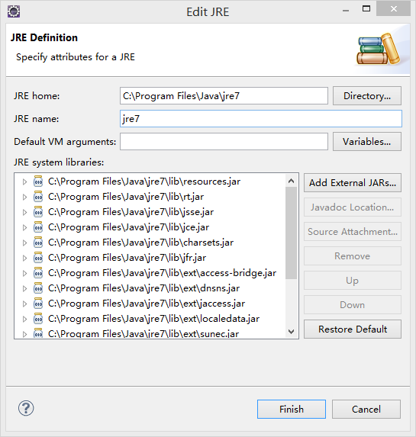Browse for JRE home with Directory button
Image resolution: width=416 pixels, height=437 pixels.
[367, 96]
